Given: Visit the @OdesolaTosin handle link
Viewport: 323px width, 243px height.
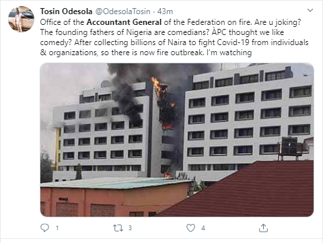Looking at the screenshot, I should [x=123, y=11].
